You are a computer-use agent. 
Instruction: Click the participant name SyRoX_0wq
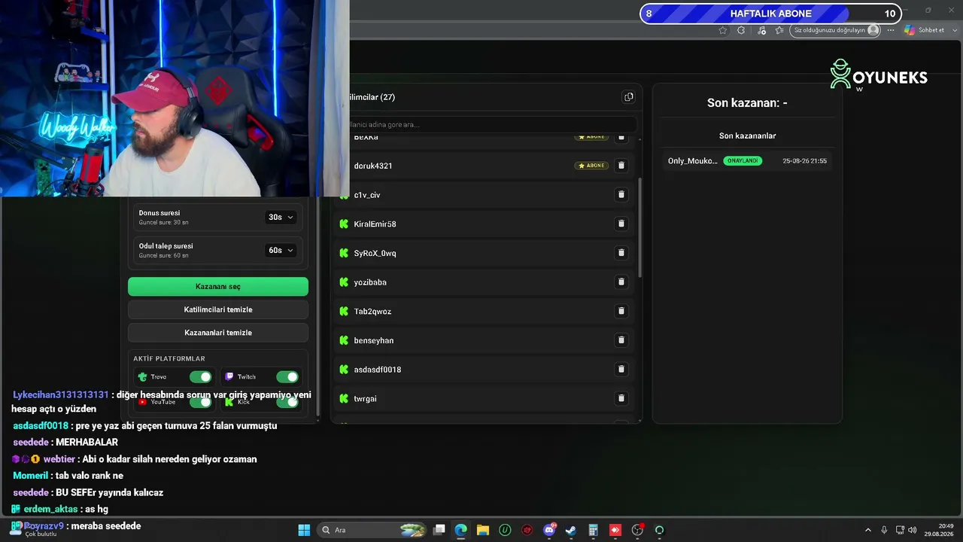tap(375, 254)
